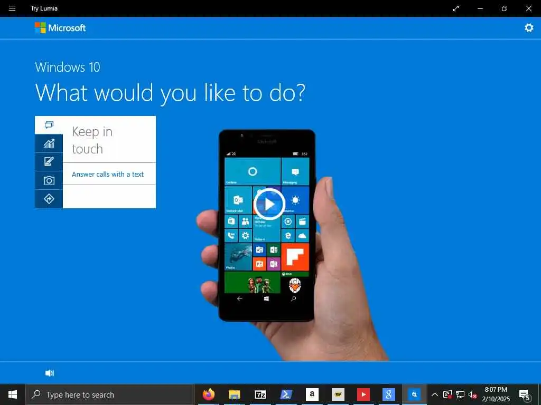Click the taskbar search box
Image resolution: width=541 pixels, height=405 pixels.
point(110,394)
